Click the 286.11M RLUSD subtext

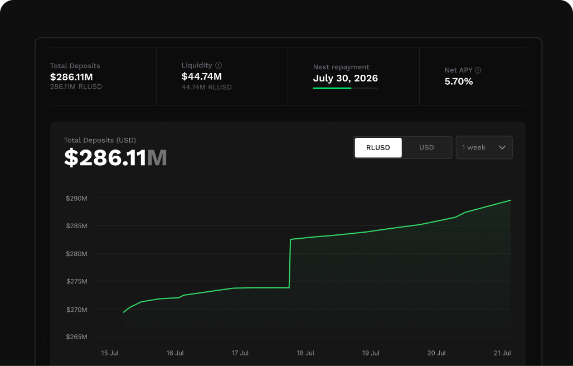click(76, 86)
